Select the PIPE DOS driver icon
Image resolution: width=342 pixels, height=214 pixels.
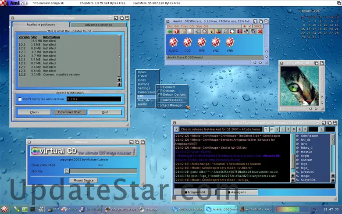[x=202, y=44]
